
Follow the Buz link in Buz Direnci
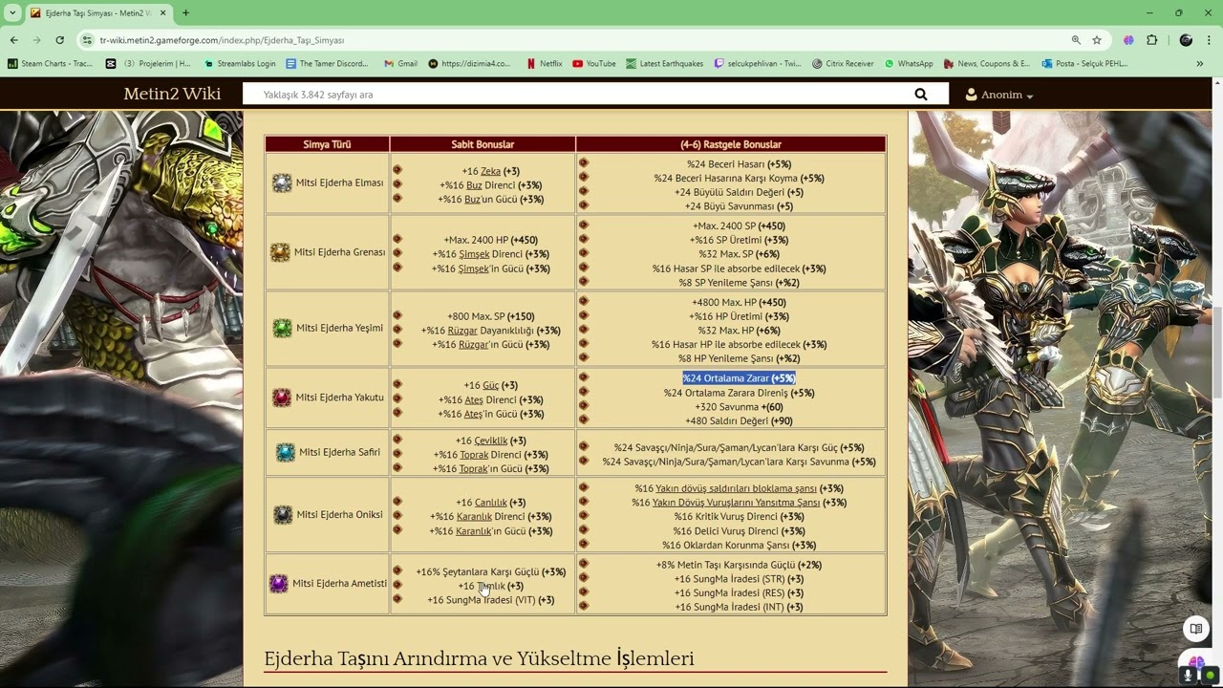click(x=474, y=185)
